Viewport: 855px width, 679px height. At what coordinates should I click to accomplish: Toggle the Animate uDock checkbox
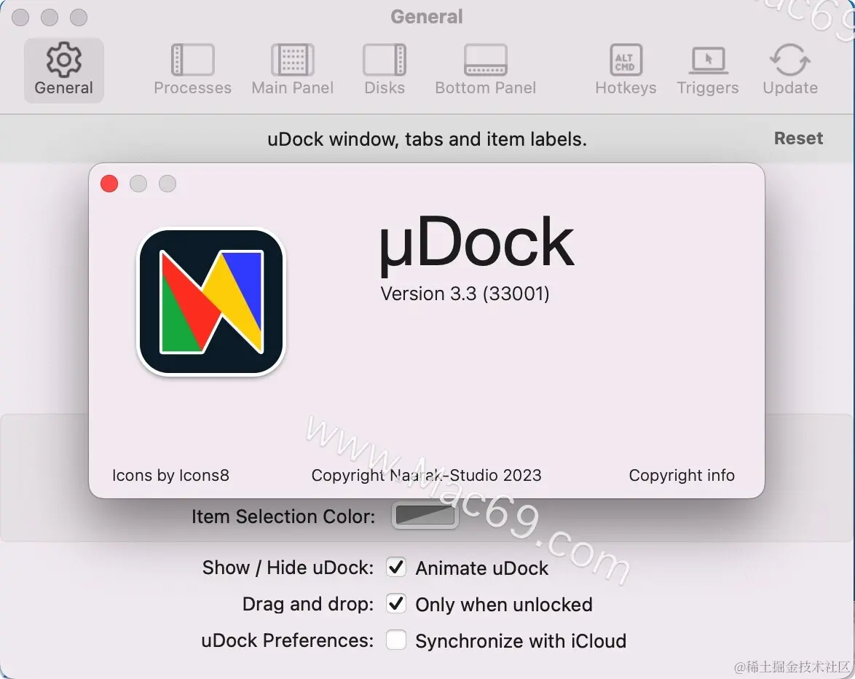coord(396,568)
